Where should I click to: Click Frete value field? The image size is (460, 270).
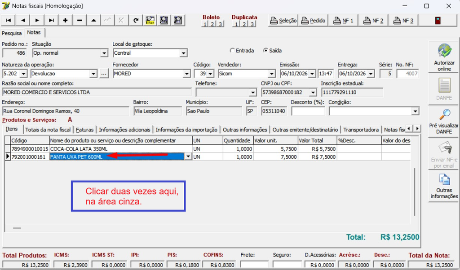point(254,265)
